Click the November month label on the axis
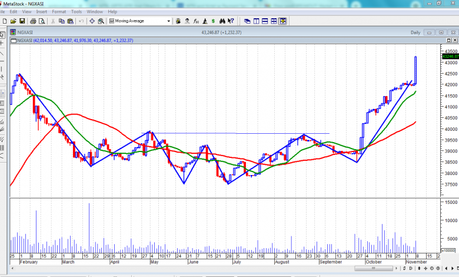 coord(416,262)
